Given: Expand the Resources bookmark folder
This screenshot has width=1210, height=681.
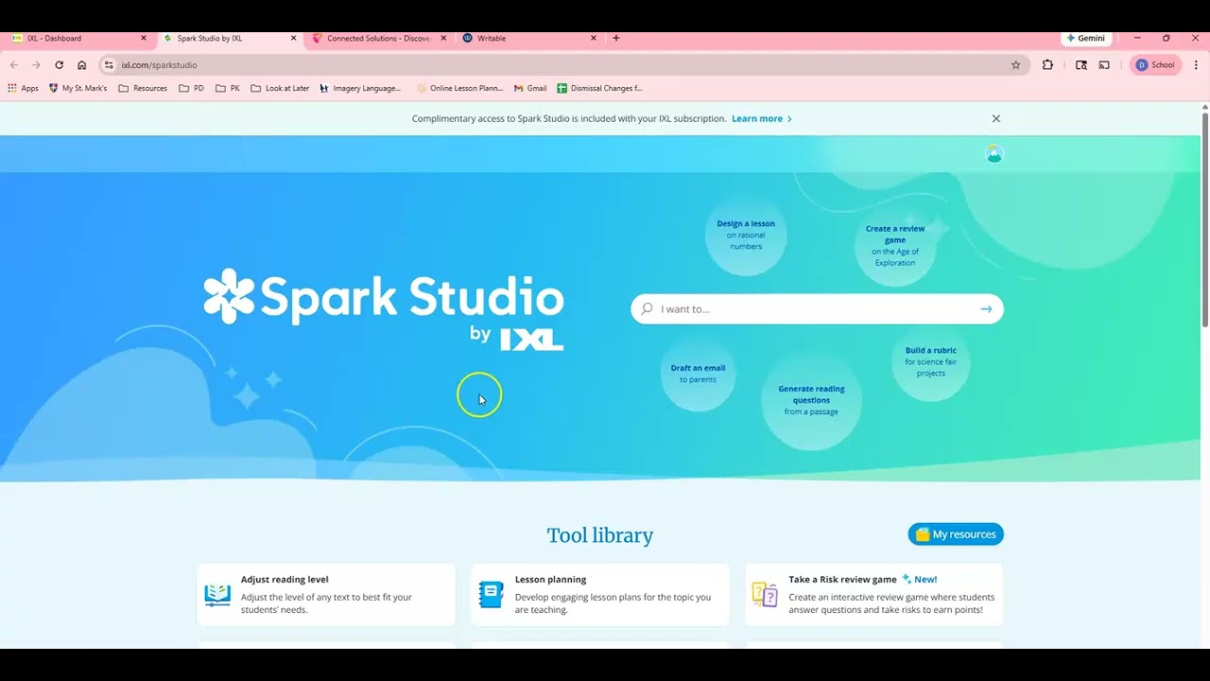Looking at the screenshot, I should (x=143, y=88).
